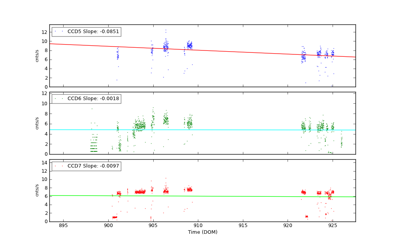Image resolution: width=395 pixels, height=246 pixels.
Task: Click the cnts/s label of the top plot
Action: (37, 56)
